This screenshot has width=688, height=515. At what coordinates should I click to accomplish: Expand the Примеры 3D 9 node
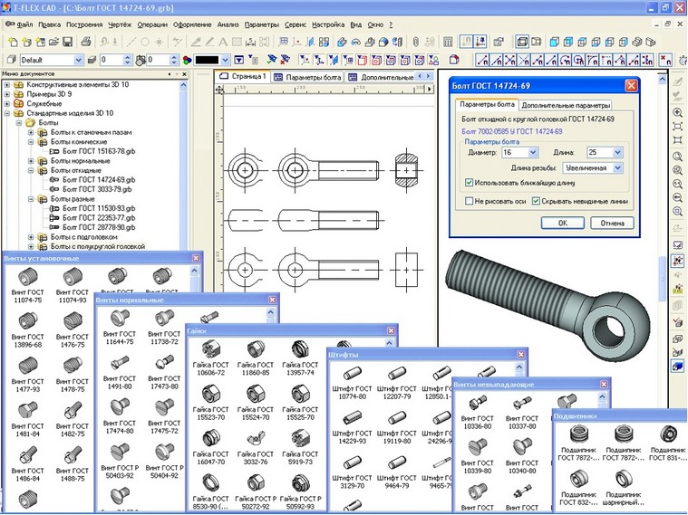(x=7, y=94)
